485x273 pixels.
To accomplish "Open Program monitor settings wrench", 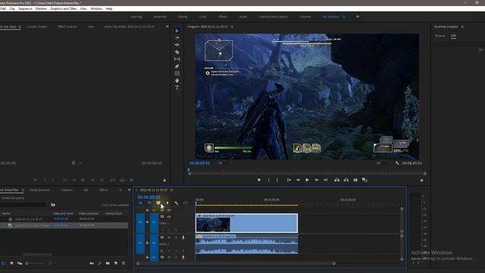I will (x=397, y=163).
